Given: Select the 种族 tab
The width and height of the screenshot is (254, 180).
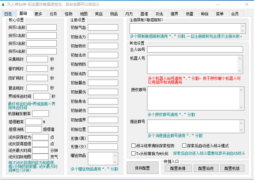Looking at the screenshot, I should (206, 14).
